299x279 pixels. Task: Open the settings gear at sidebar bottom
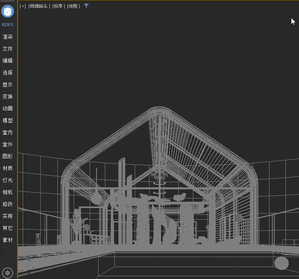tap(8, 273)
